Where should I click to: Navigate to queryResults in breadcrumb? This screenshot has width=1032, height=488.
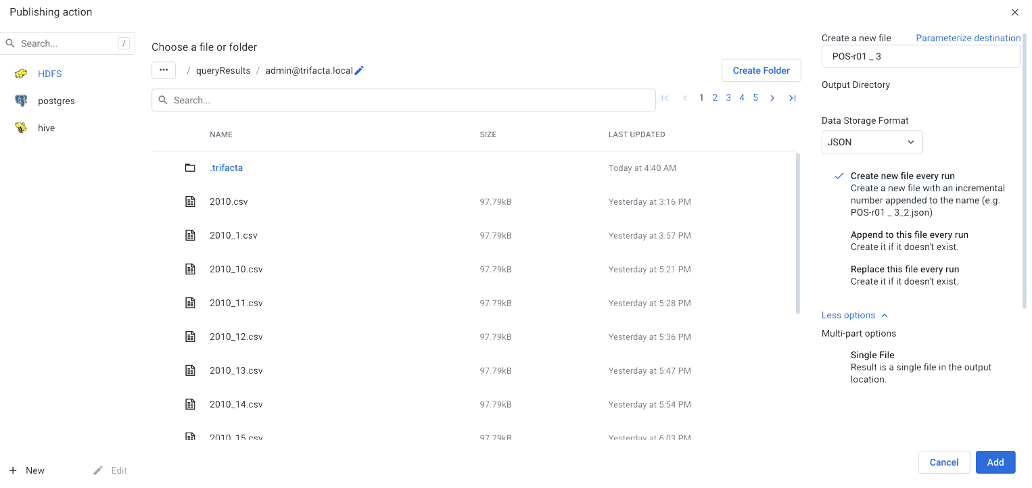click(x=223, y=70)
